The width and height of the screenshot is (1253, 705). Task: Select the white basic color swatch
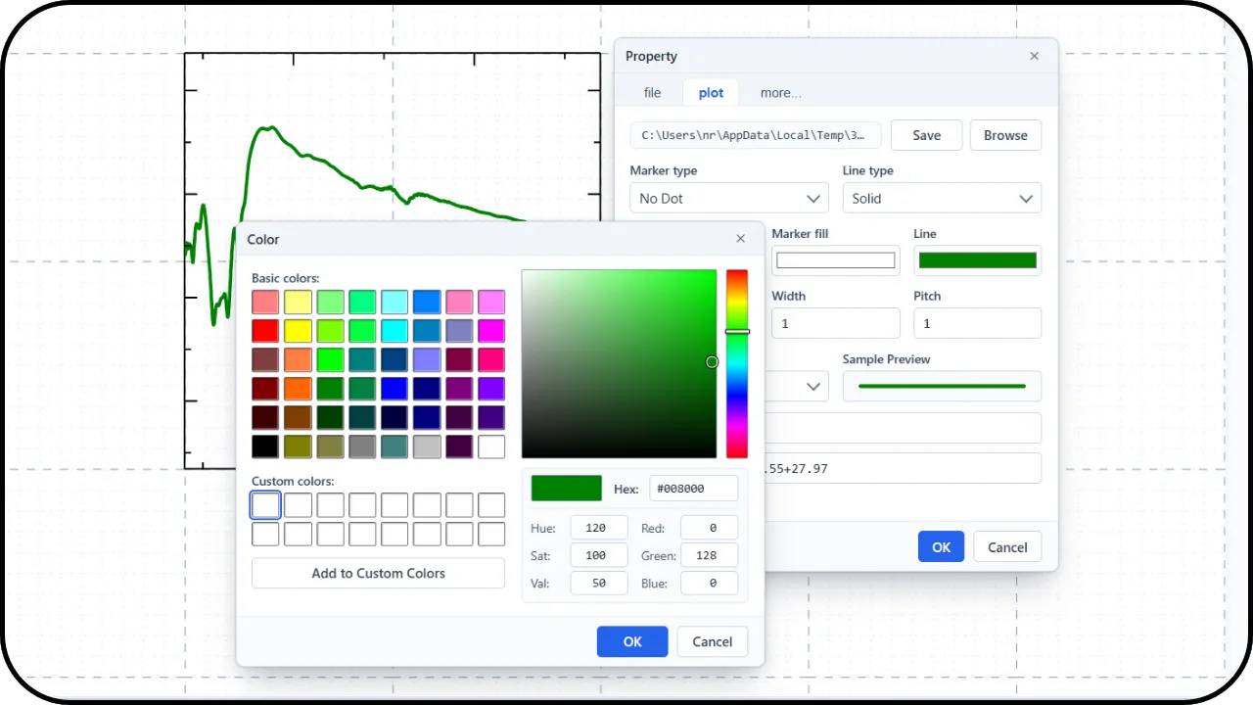[491, 446]
